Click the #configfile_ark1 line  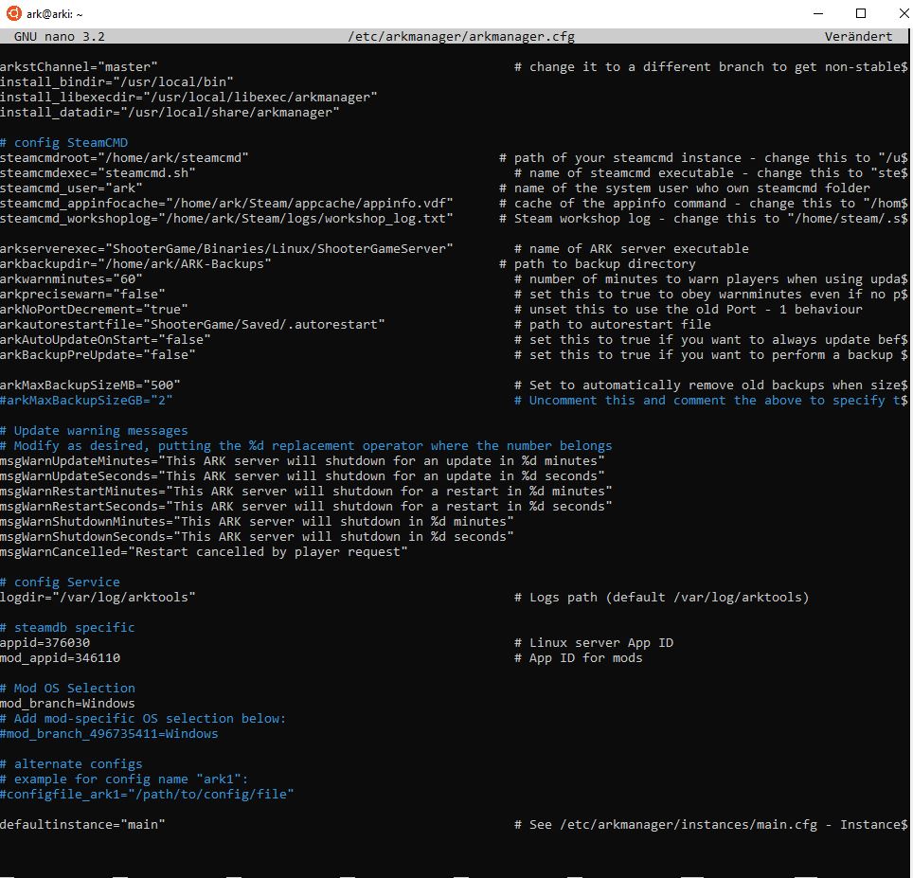[147, 794]
